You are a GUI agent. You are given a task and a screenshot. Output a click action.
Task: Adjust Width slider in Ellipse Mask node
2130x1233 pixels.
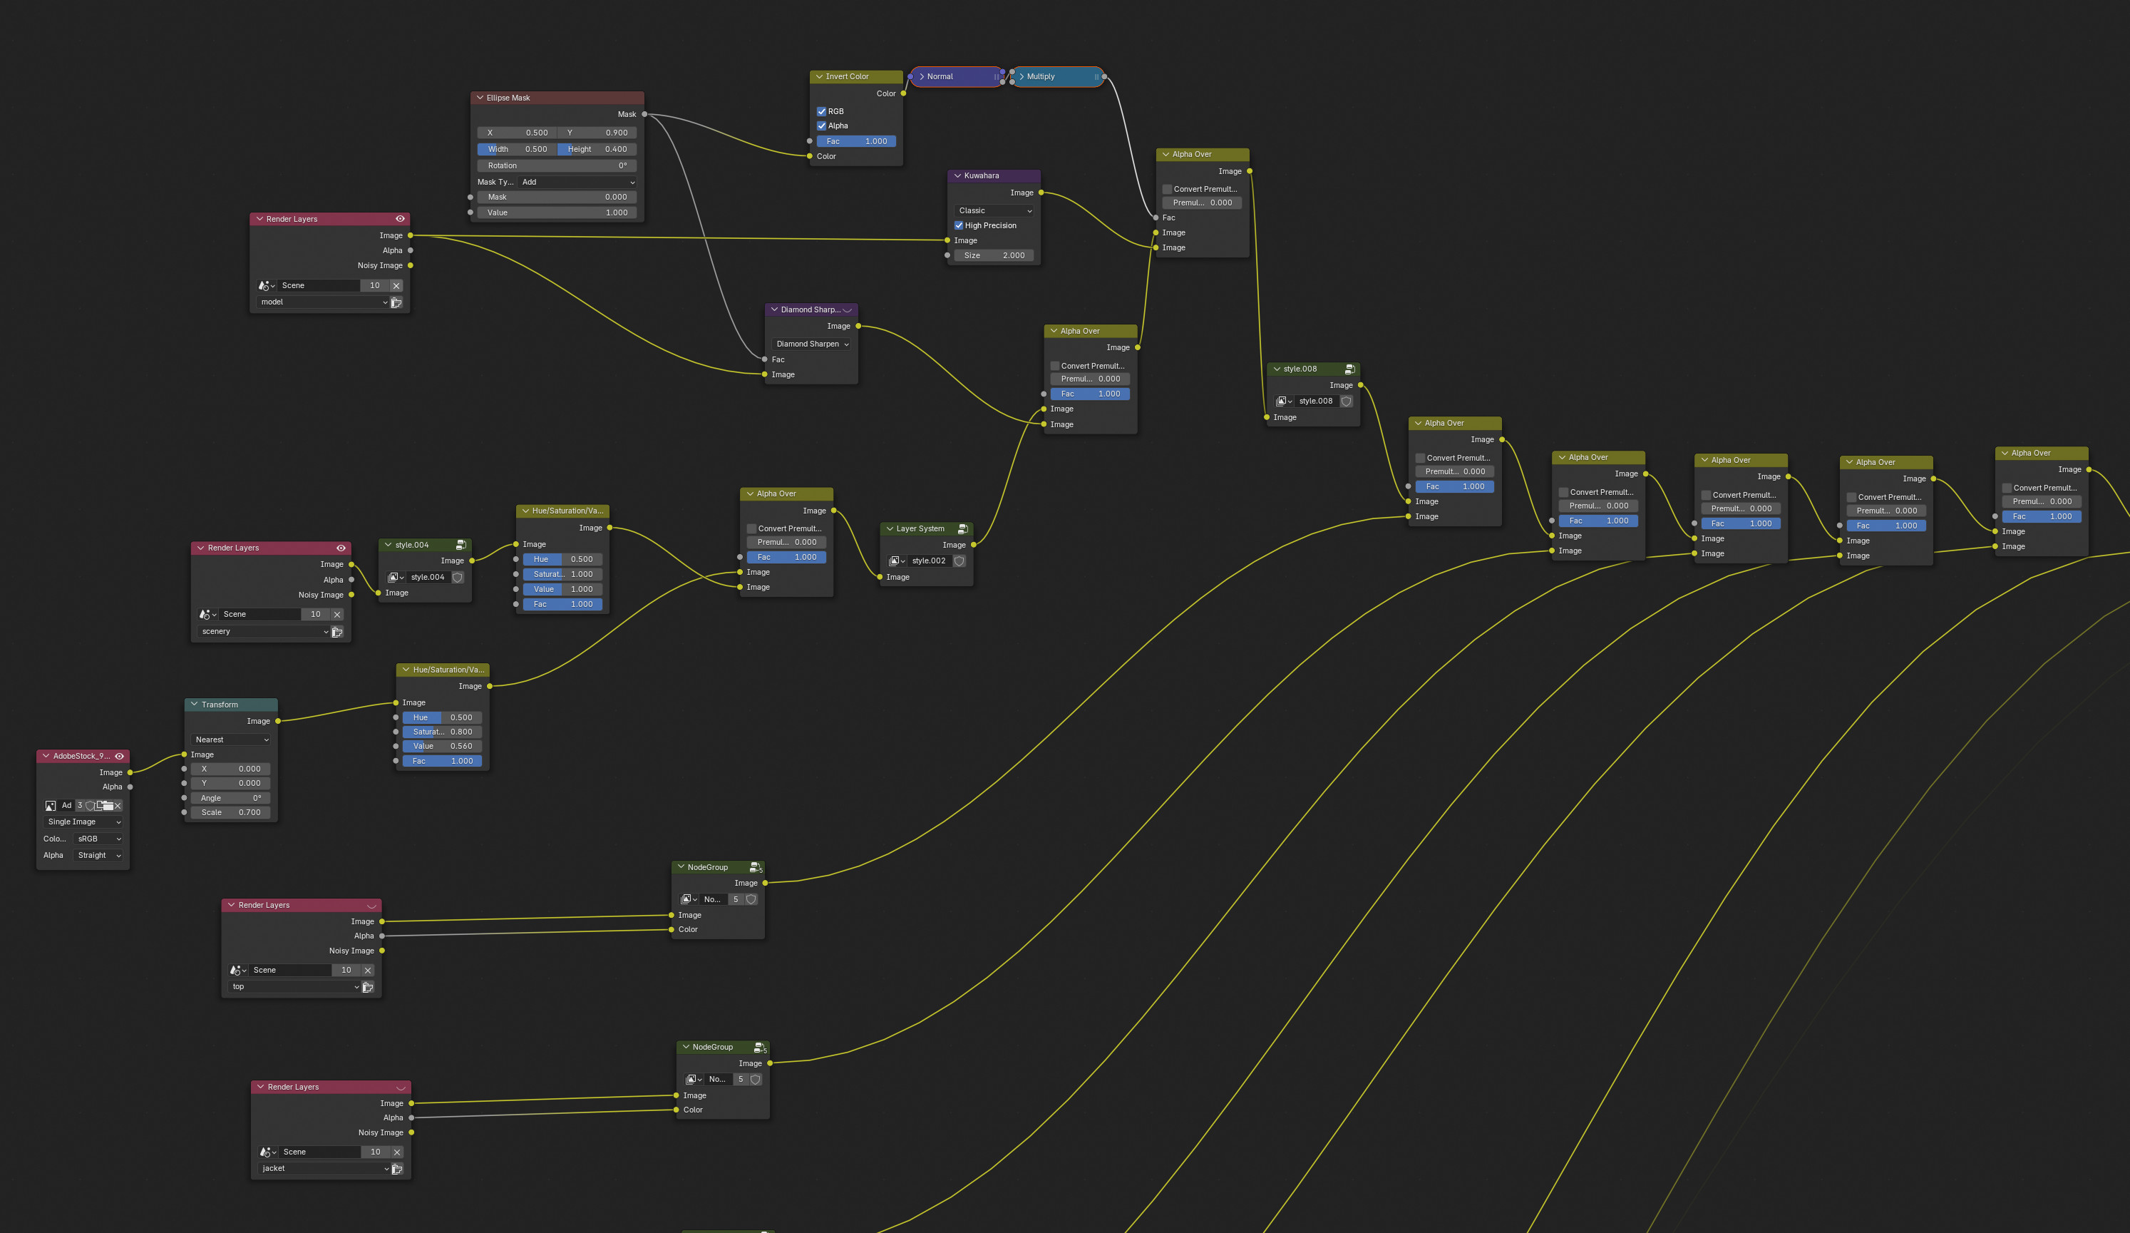[516, 150]
